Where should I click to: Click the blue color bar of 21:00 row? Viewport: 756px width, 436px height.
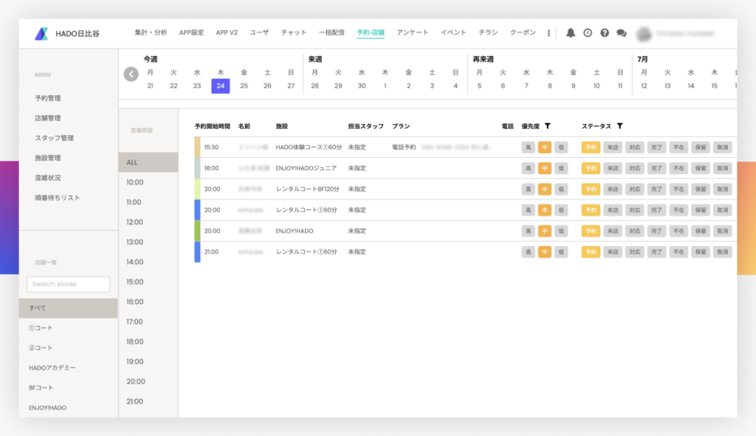click(x=197, y=252)
